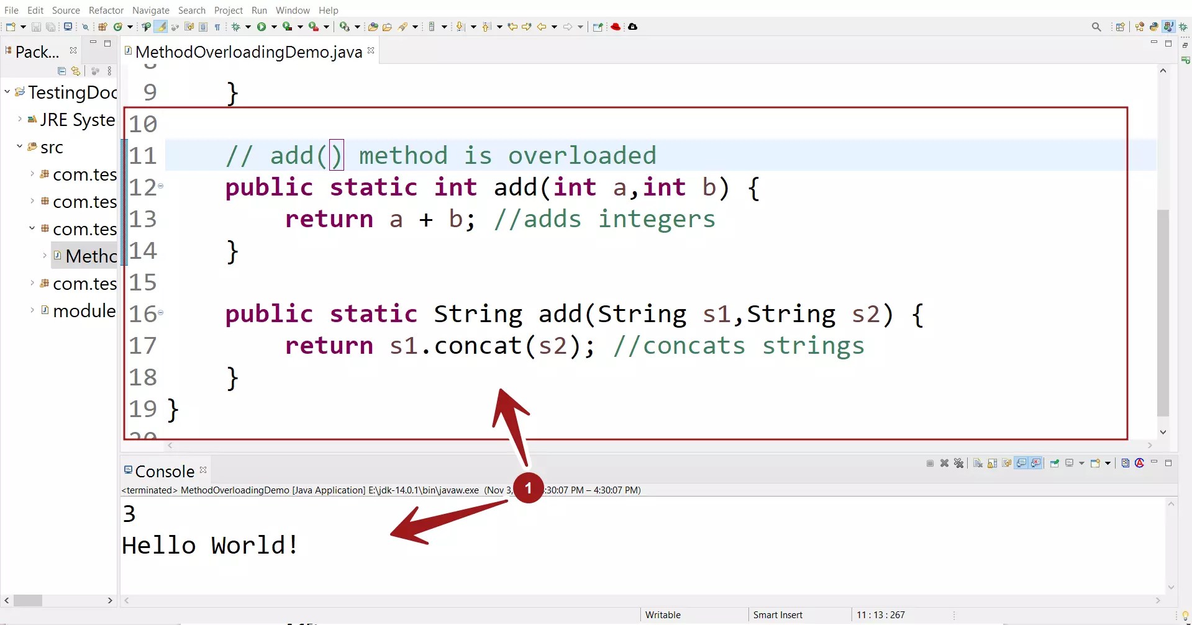This screenshot has width=1192, height=625.
Task: Click the Terminate square in Console toolbar
Action: pyautogui.click(x=930, y=463)
